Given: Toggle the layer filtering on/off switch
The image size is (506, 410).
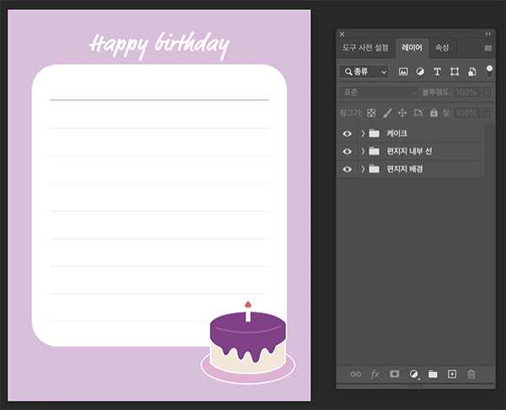Looking at the screenshot, I should [x=489, y=72].
